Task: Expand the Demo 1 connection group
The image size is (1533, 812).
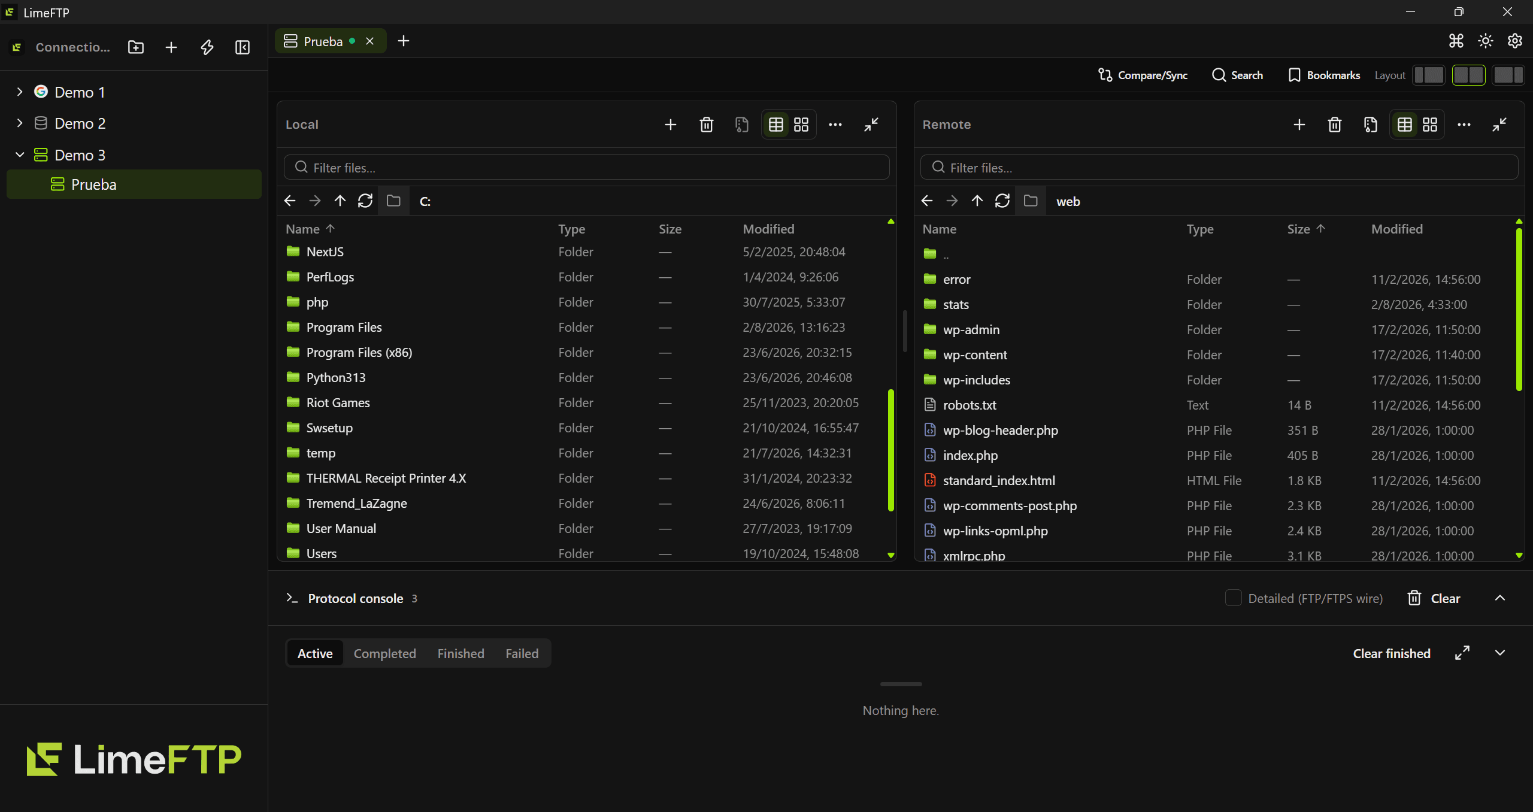Action: pos(20,92)
